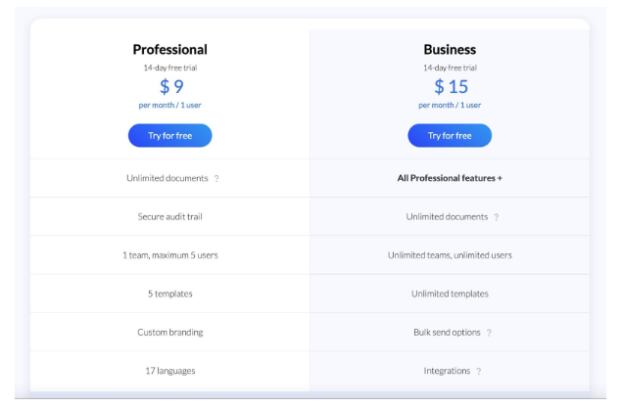Click the $15 price amount
The height and width of the screenshot is (407, 622).
pos(450,87)
